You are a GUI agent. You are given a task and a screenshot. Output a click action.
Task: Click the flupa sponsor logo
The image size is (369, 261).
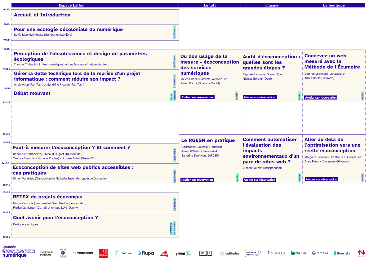[146, 253]
